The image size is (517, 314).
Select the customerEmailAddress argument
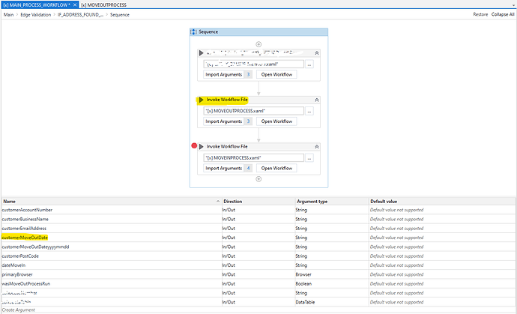[24, 229]
